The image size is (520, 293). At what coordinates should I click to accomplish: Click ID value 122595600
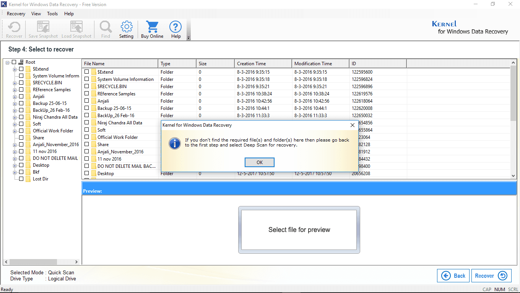(362, 72)
